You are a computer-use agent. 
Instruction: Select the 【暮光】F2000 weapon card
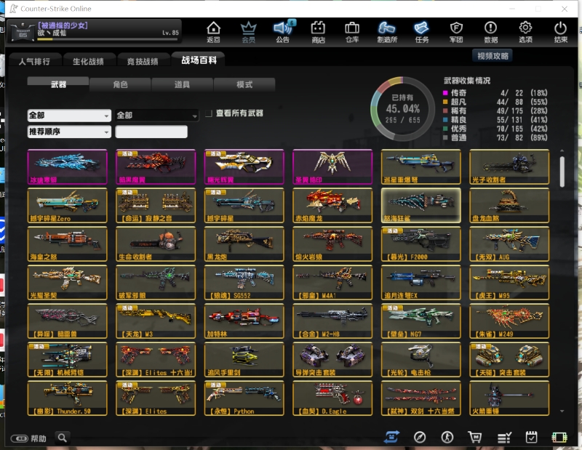[420, 244]
